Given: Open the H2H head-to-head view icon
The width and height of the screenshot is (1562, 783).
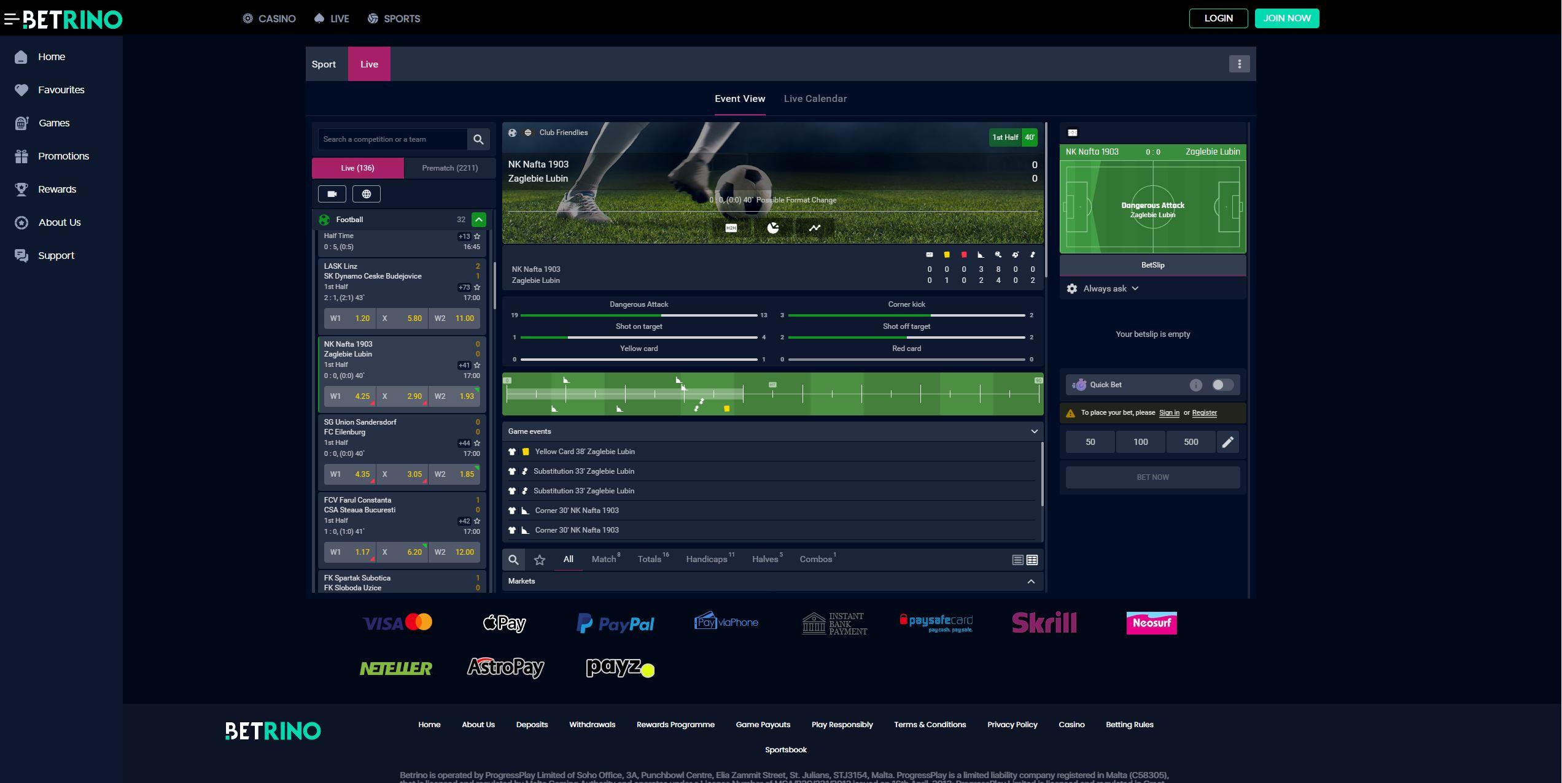Looking at the screenshot, I should point(731,227).
